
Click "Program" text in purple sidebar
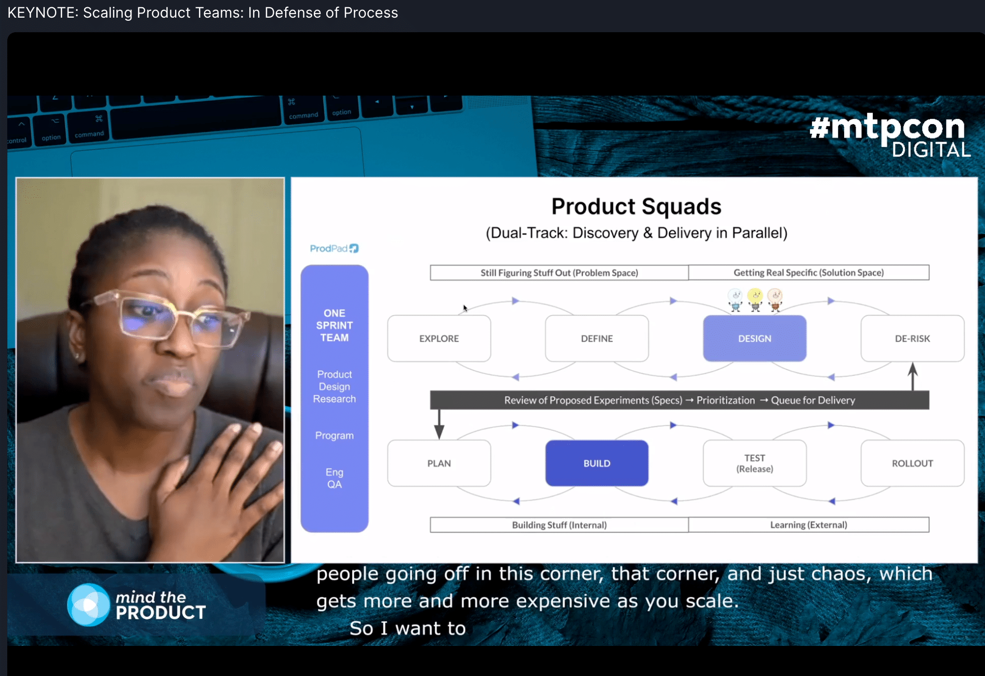tap(335, 436)
